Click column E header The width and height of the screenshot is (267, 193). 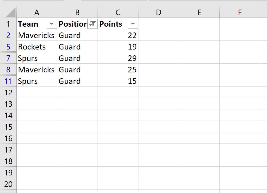tap(199, 12)
